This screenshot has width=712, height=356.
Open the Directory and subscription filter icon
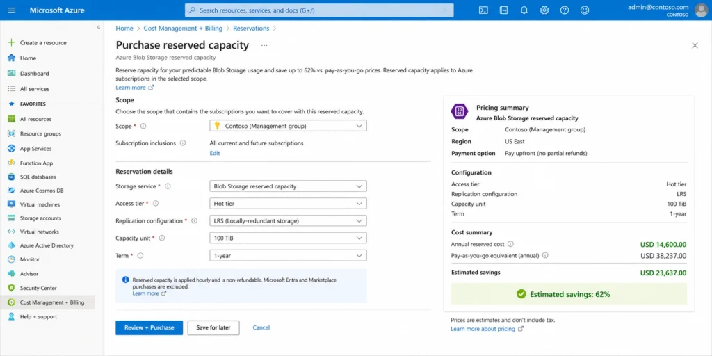coord(503,10)
